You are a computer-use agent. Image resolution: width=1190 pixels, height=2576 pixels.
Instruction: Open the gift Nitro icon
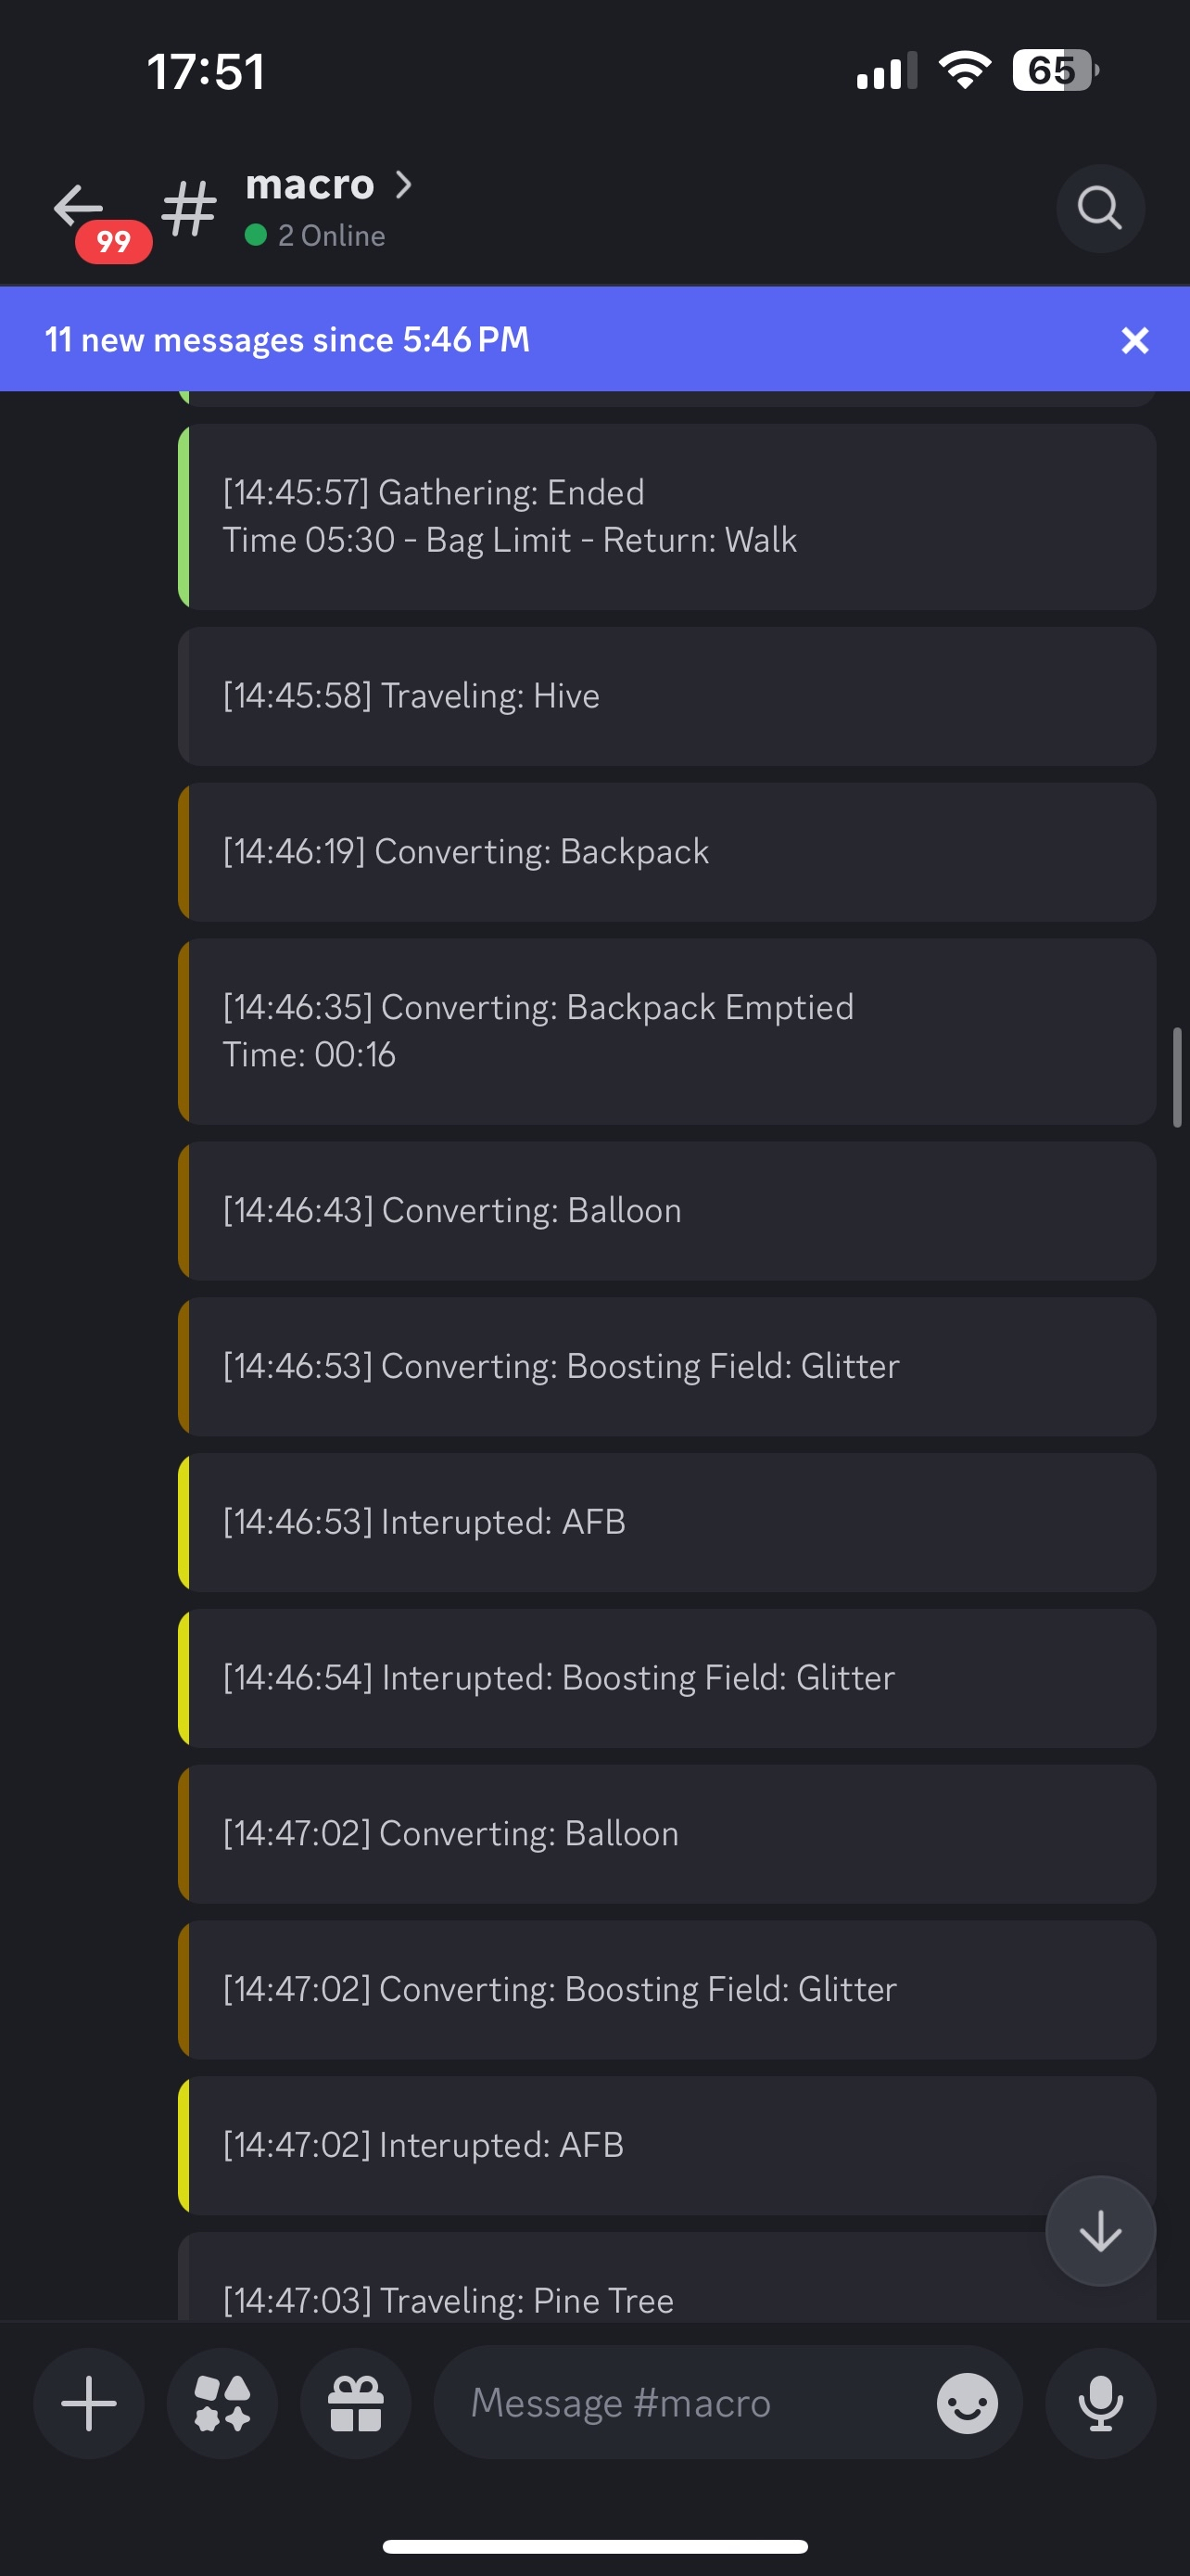[x=356, y=2402]
